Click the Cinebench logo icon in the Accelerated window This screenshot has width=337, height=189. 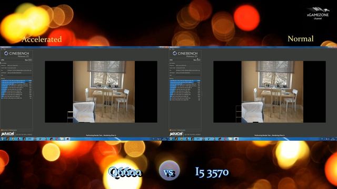pos(6,54)
